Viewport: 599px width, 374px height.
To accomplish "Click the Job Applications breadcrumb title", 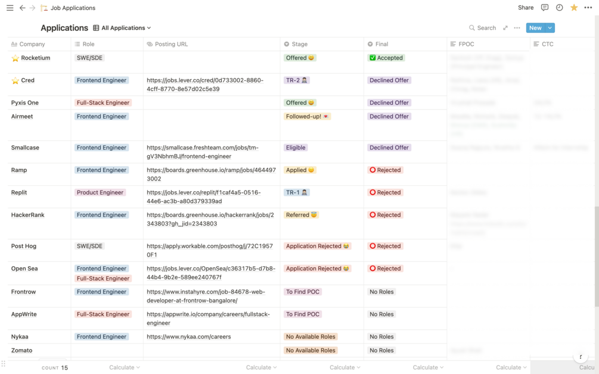I will 73,8.
